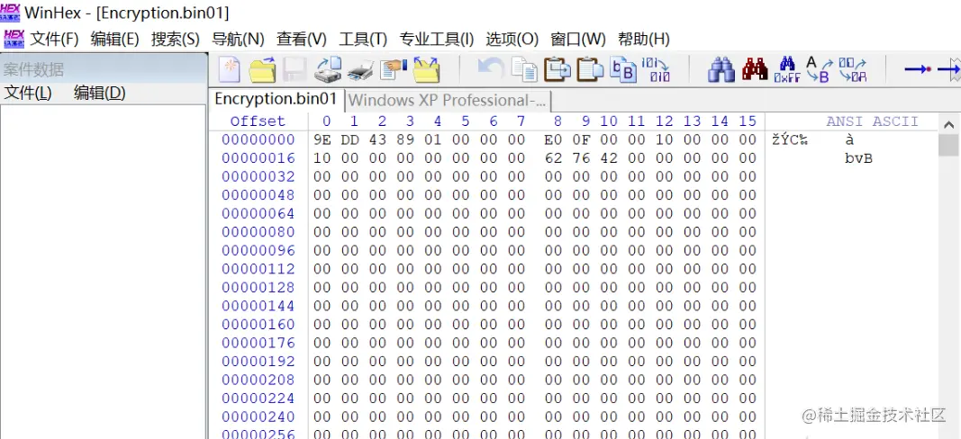
Task: Select hex byte E0 in the first row
Action: pos(553,139)
